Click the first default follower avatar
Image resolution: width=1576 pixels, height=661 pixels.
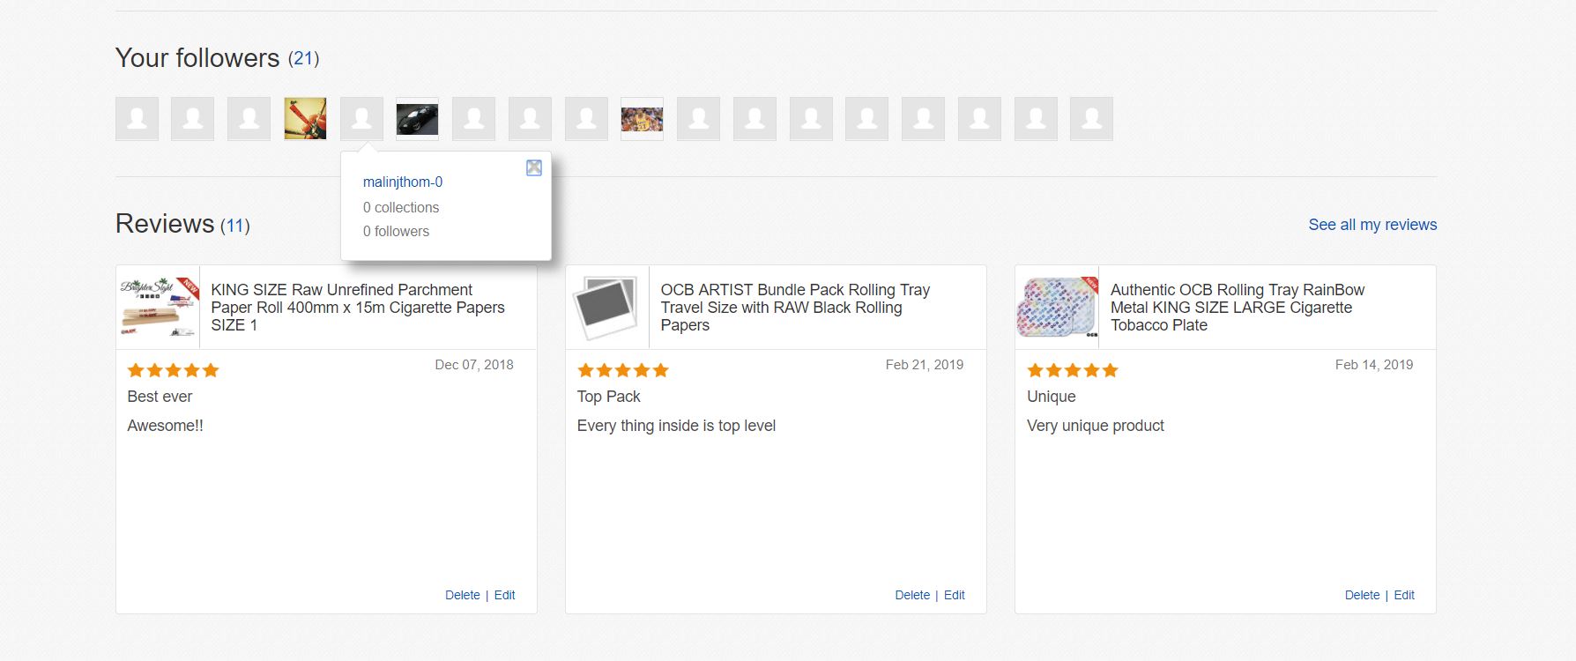tap(137, 119)
